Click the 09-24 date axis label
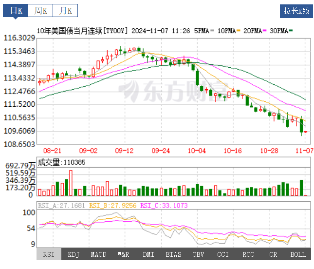 click(161, 151)
